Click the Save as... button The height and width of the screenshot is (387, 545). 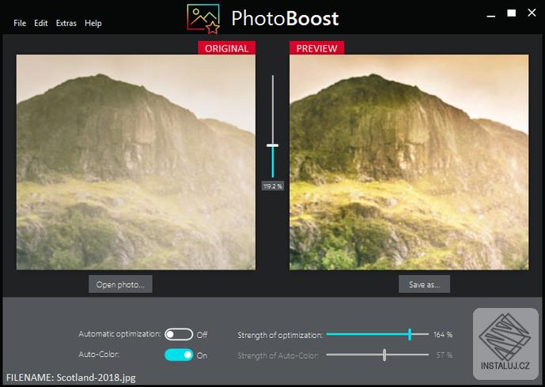pyautogui.click(x=425, y=284)
